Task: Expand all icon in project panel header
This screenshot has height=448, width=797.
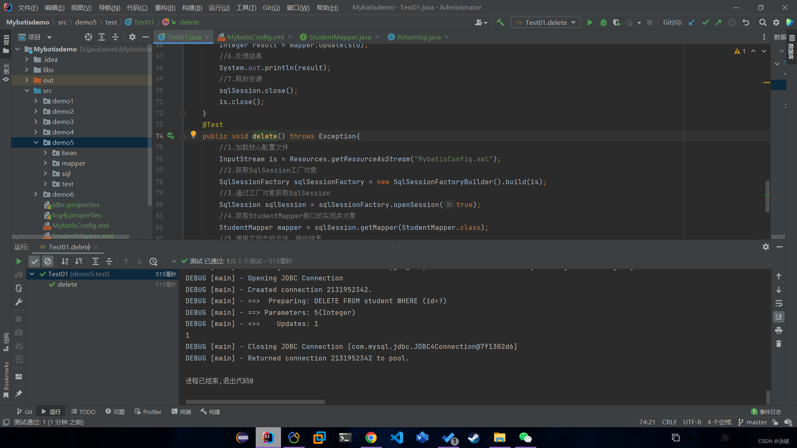Action: click(102, 37)
